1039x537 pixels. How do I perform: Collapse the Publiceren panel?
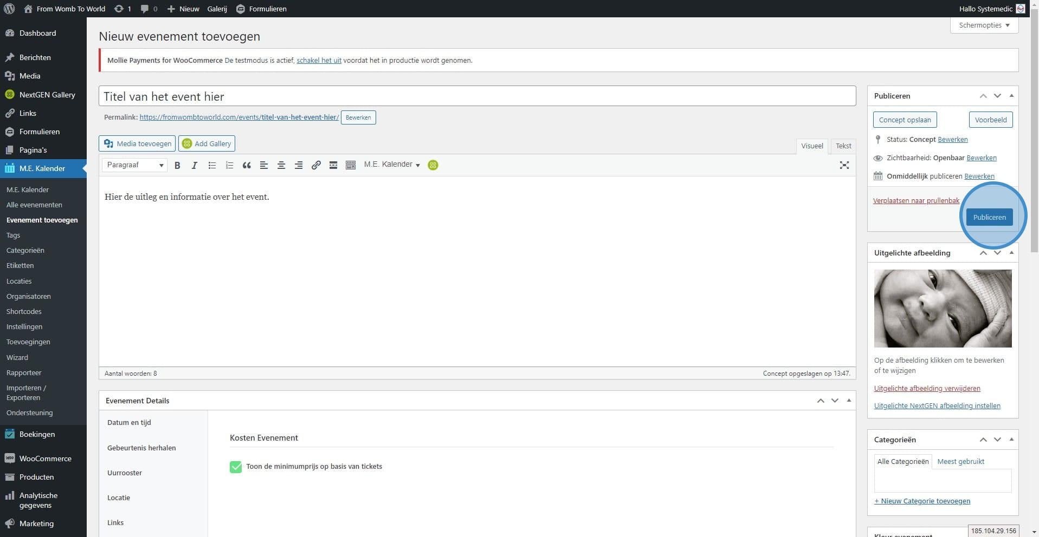pos(1011,96)
